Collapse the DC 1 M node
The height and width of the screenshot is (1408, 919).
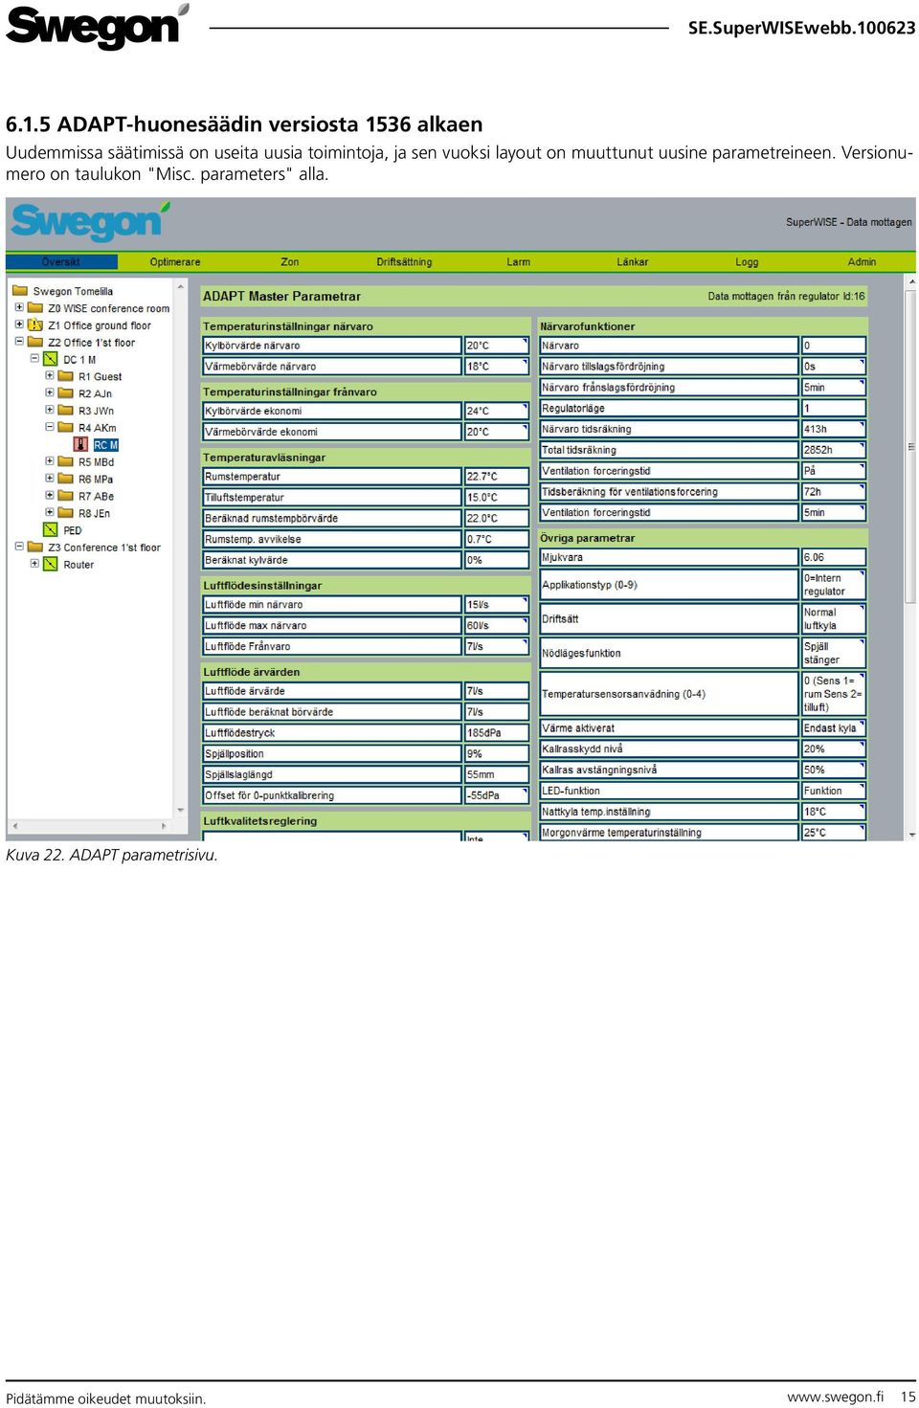click(x=34, y=358)
